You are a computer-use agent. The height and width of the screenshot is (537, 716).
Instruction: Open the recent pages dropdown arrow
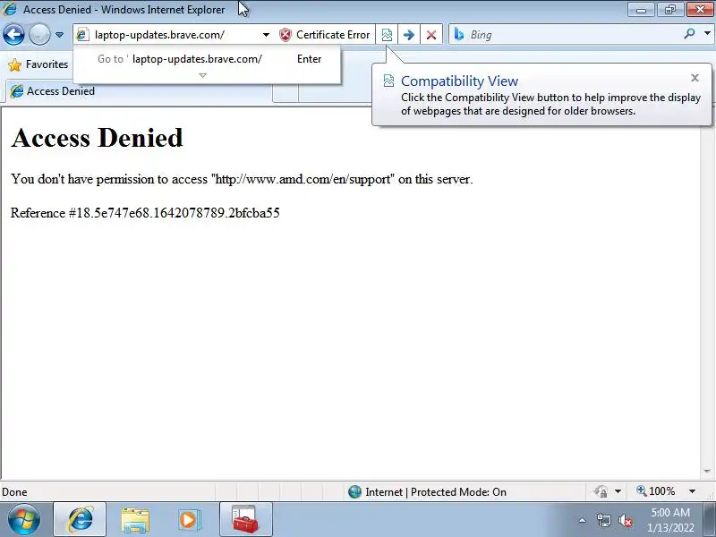pos(59,35)
